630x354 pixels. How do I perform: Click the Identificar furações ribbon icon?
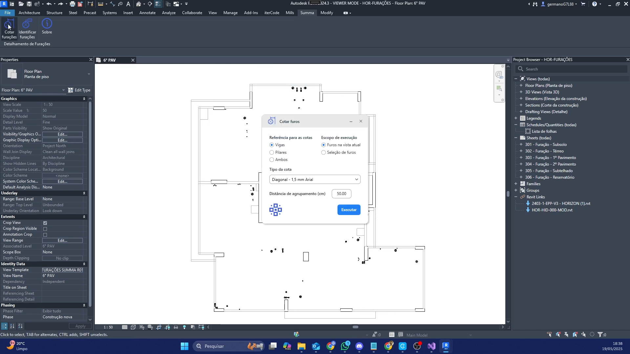tap(27, 25)
